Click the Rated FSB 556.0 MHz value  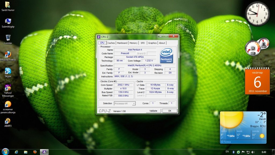(x=124, y=96)
